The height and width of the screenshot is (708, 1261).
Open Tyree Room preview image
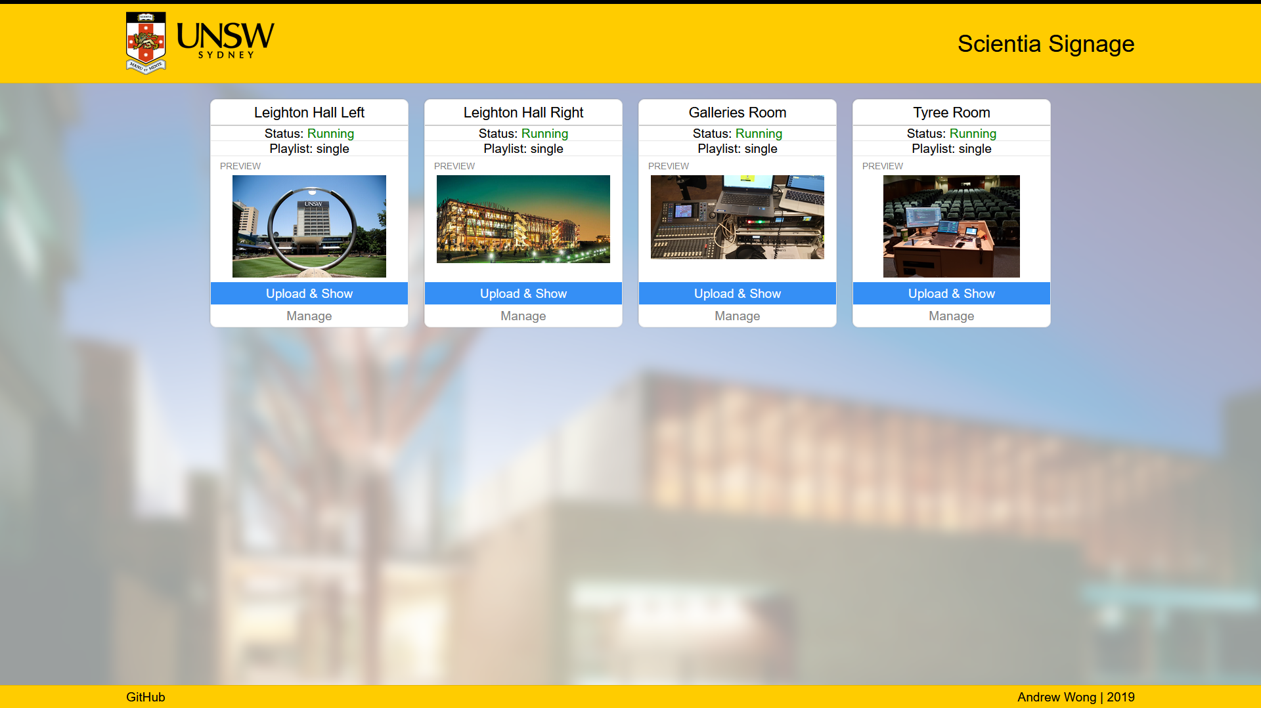coord(952,226)
